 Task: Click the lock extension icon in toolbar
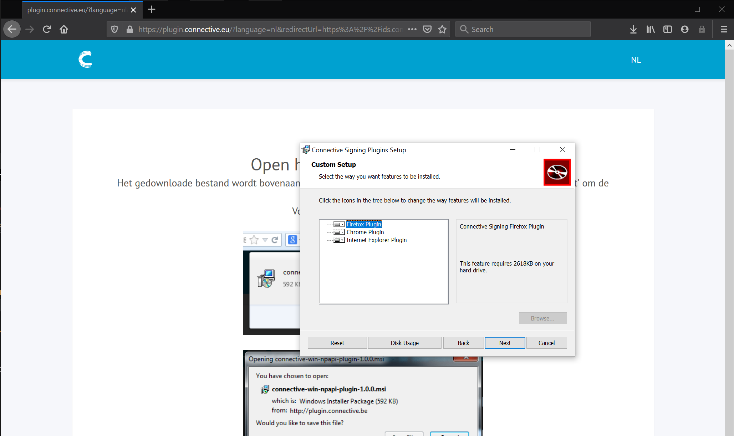click(x=702, y=29)
